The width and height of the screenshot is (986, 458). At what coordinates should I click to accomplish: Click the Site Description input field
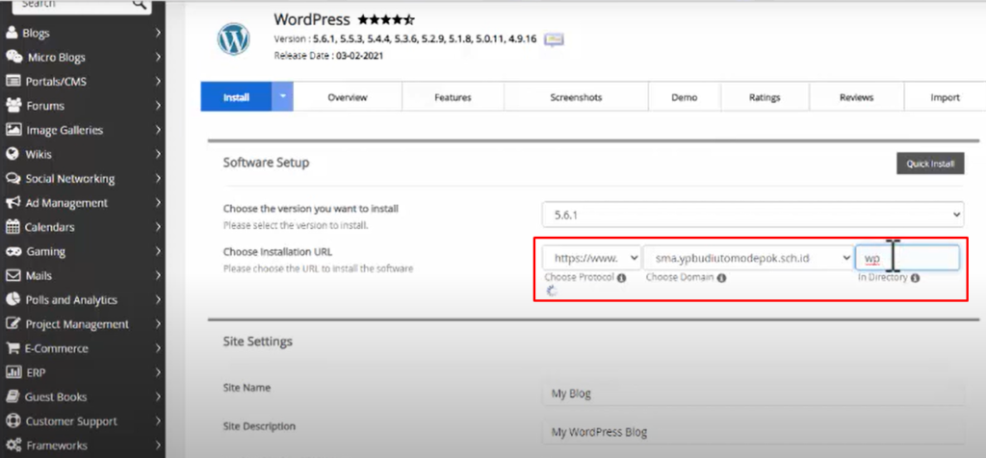pos(753,432)
